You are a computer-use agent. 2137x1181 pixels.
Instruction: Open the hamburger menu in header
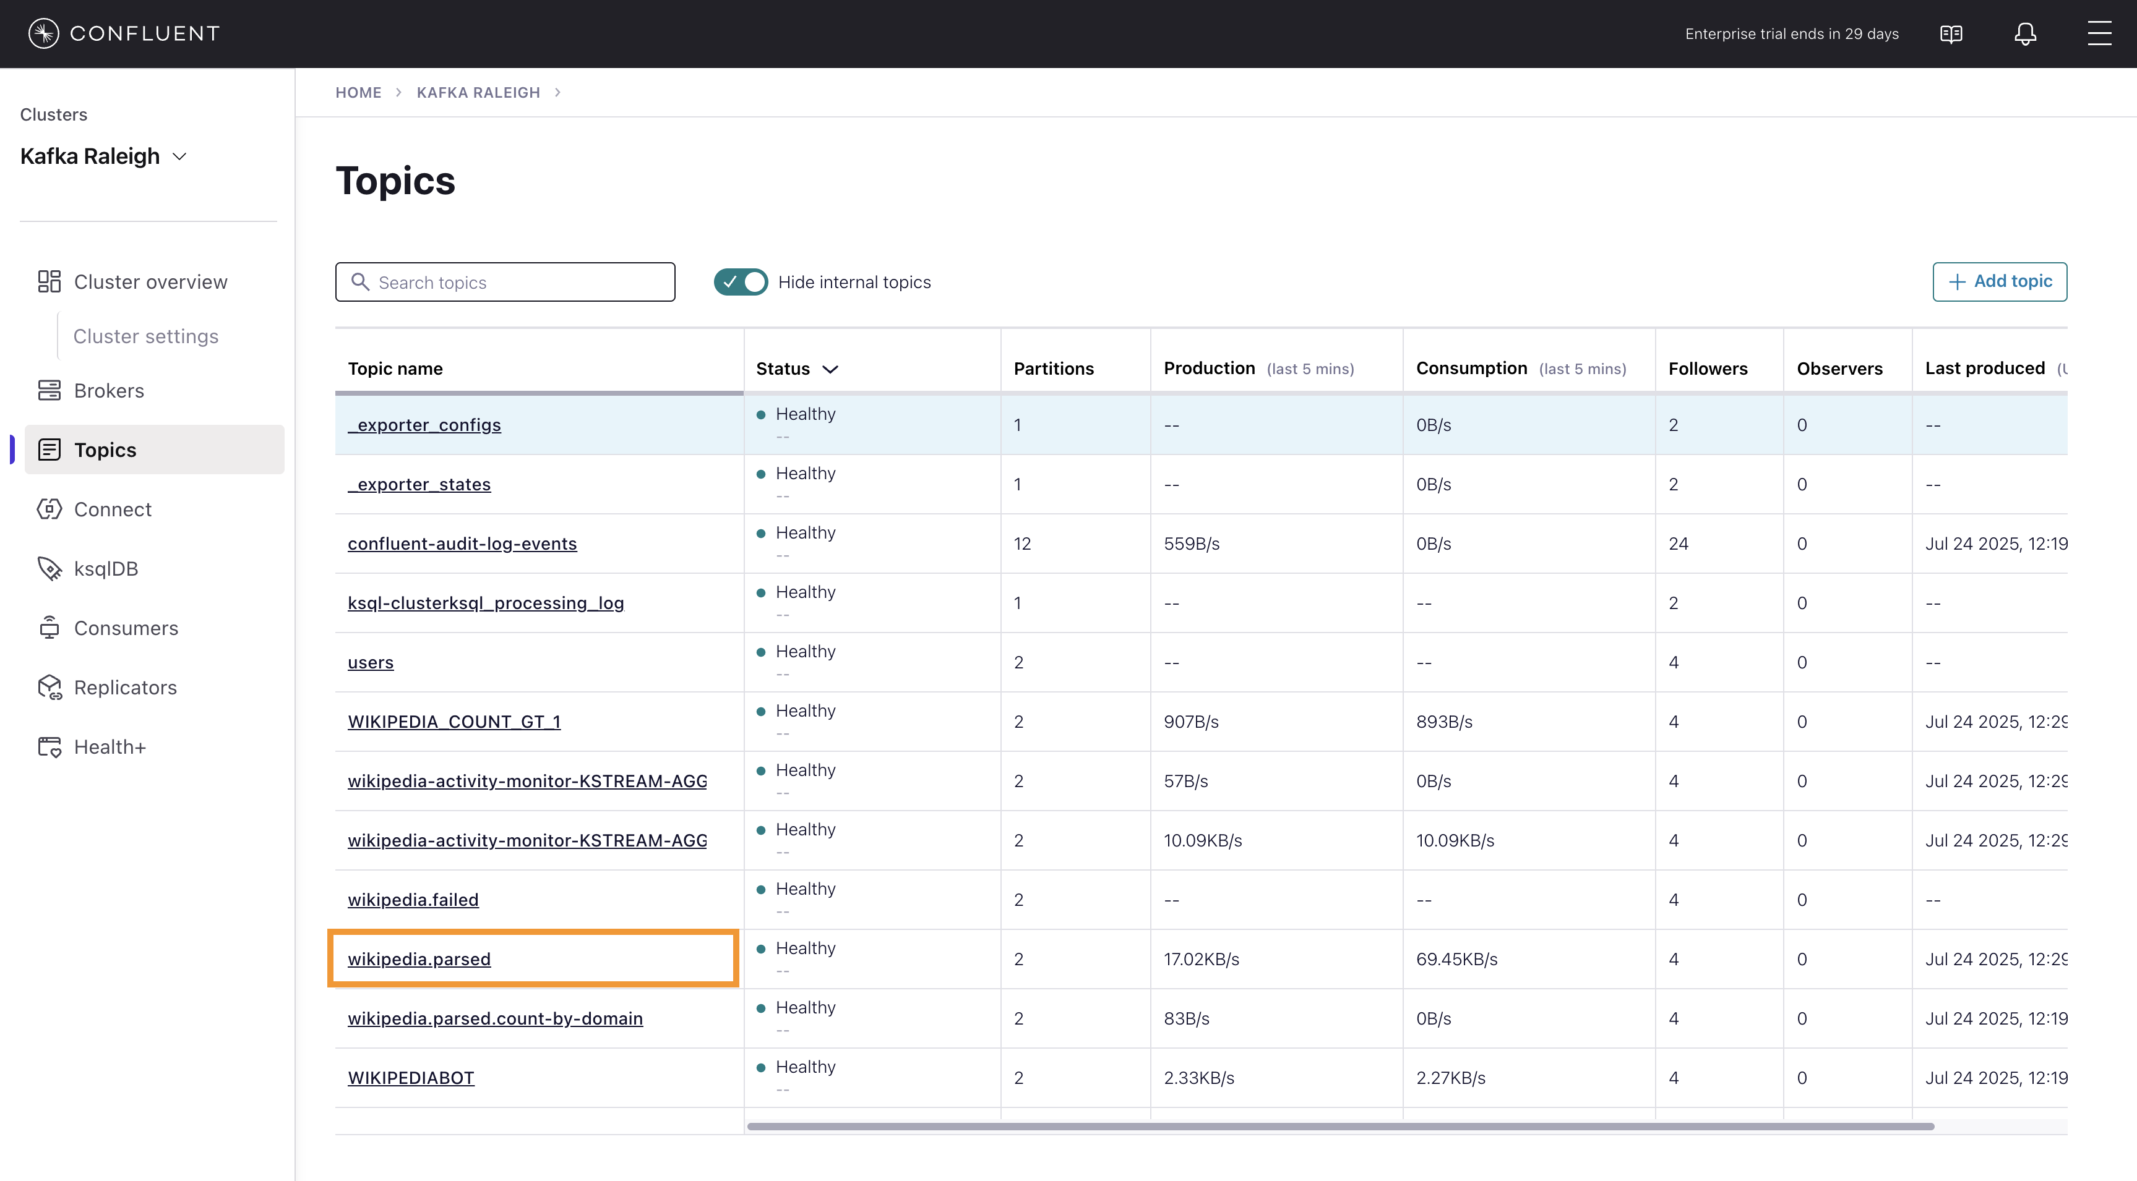click(2099, 34)
